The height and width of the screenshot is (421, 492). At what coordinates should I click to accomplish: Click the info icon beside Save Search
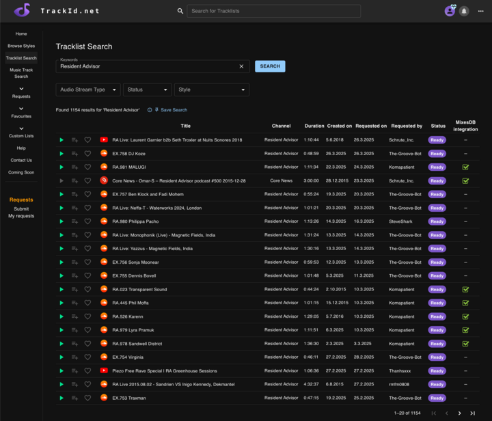click(x=150, y=110)
